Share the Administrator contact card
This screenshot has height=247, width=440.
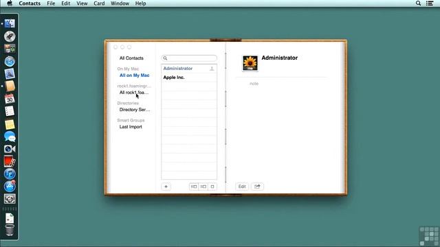(257, 187)
